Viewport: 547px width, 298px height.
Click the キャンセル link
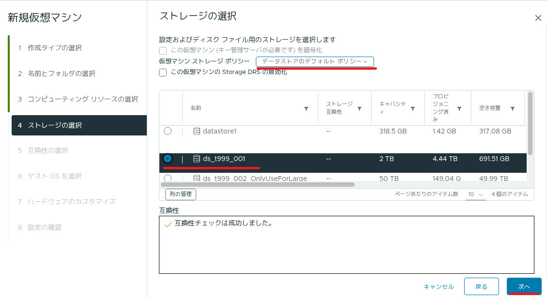[x=438, y=286]
